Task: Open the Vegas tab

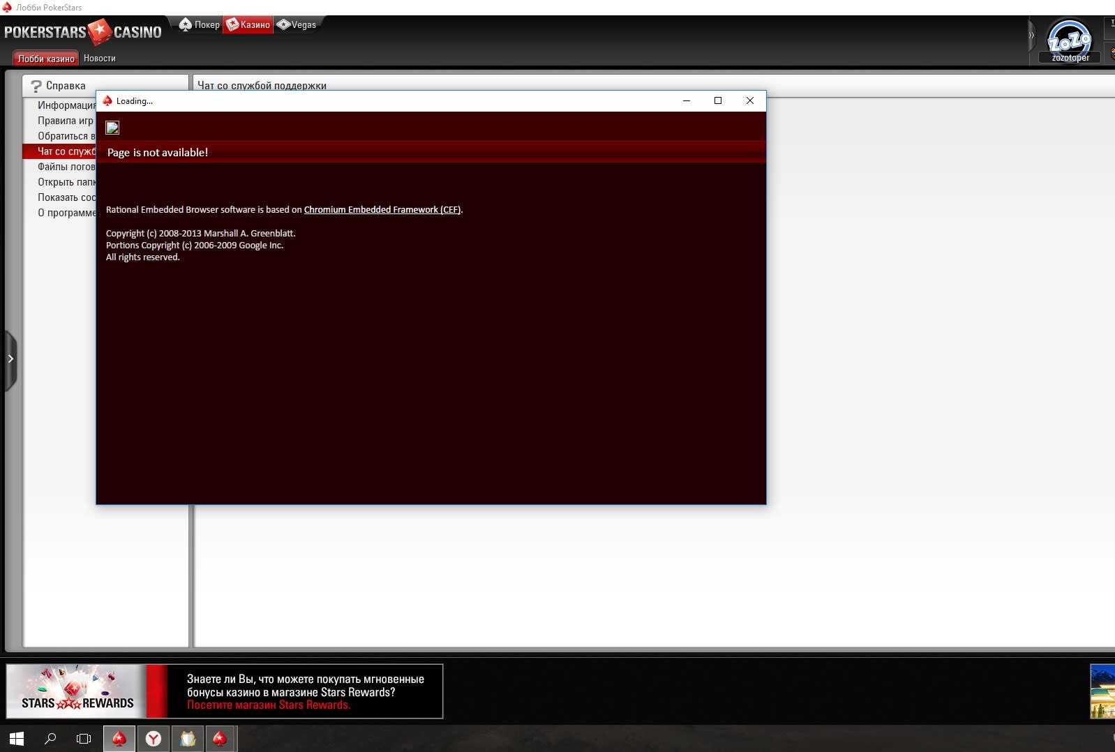Action: (297, 24)
